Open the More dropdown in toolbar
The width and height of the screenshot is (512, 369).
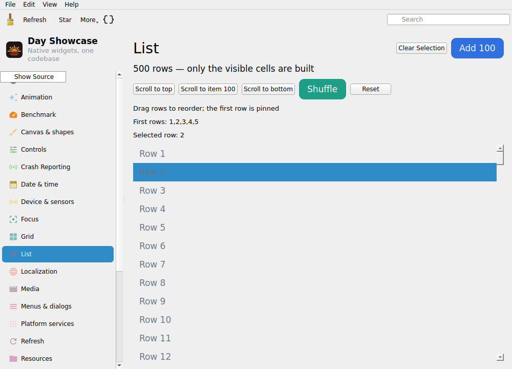[x=89, y=20]
